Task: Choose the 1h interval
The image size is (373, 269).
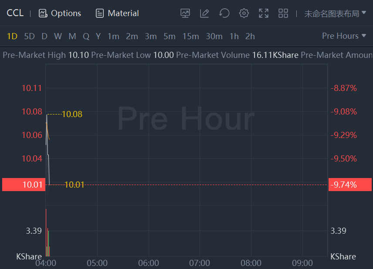Action: point(234,36)
